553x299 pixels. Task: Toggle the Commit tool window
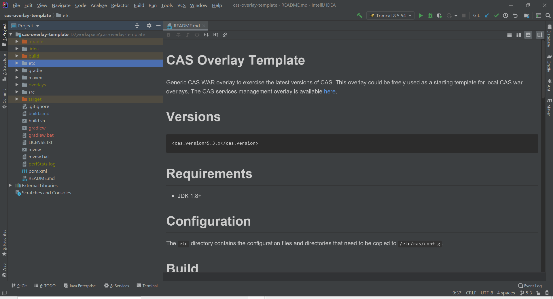click(4, 99)
